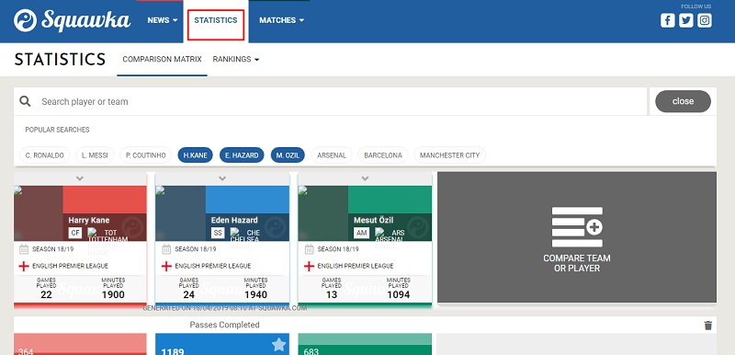
Task: Deselect the E. HAZARD popular search pill
Action: [x=242, y=155]
